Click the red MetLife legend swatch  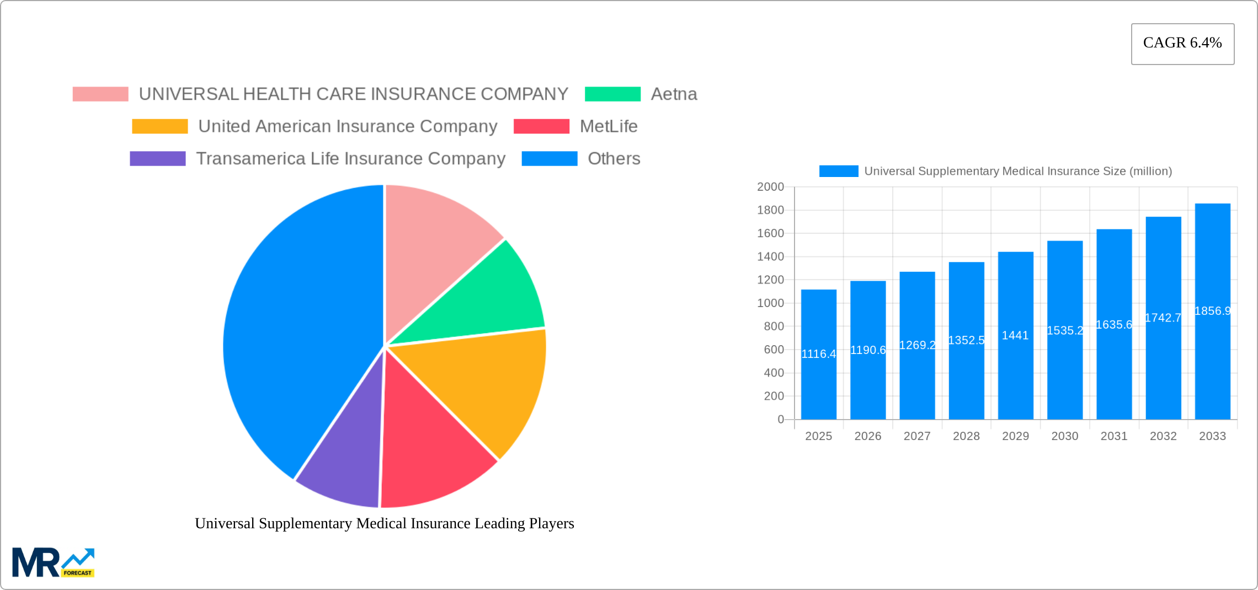543,126
